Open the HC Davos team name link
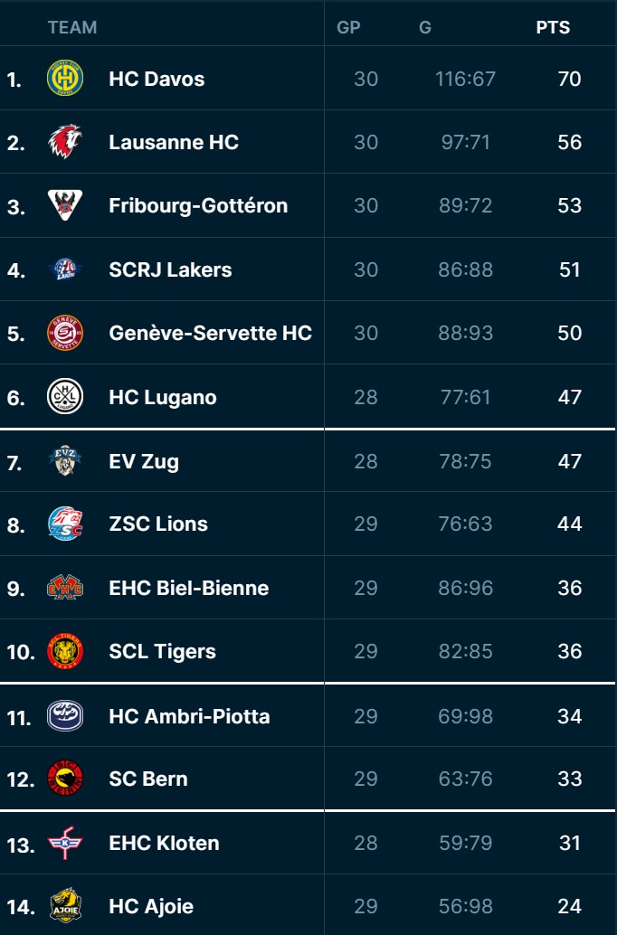Screen dimensions: 617x935 tap(157, 79)
